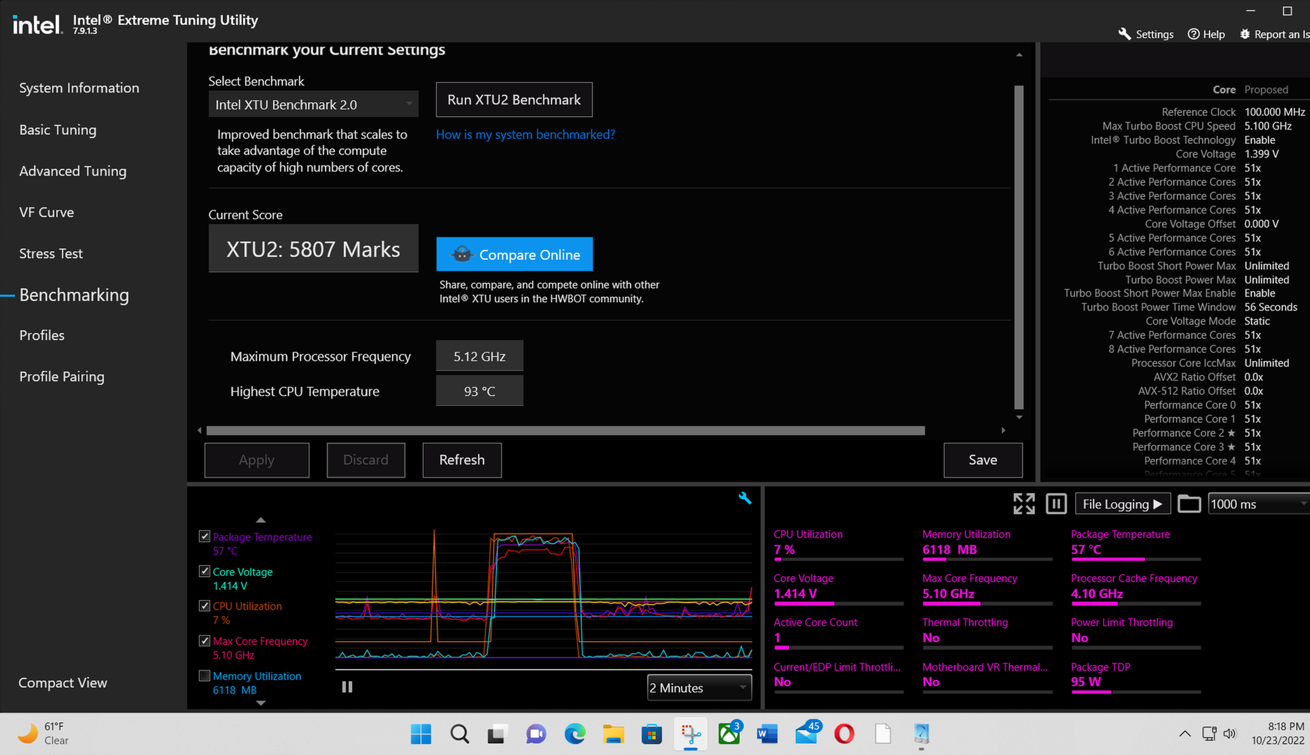Open Microsoft Store from taskbar
Screen dimensions: 1310x755
[652, 734]
